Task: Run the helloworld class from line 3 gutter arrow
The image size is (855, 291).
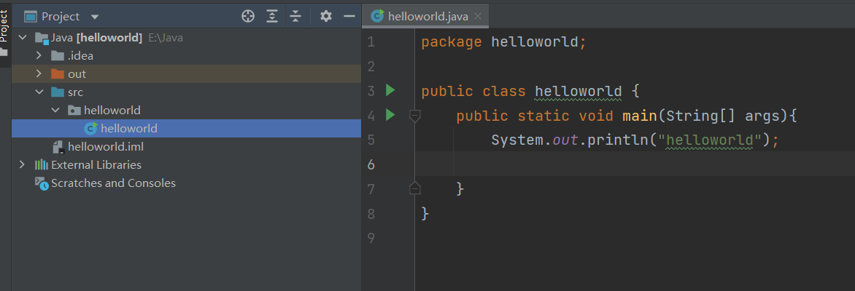Action: coord(390,89)
